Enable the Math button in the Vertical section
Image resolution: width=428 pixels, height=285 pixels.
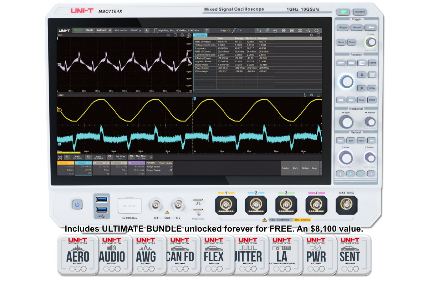pos(341,140)
